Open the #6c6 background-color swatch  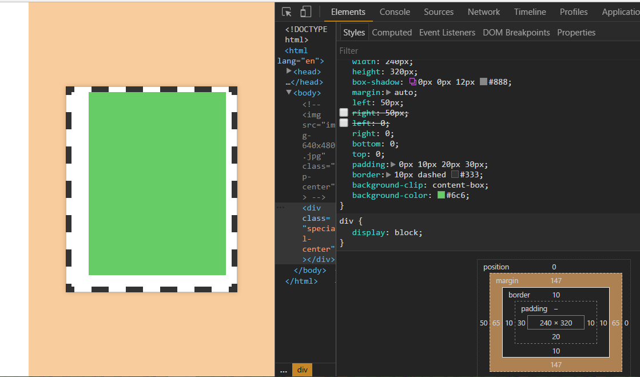tap(441, 195)
